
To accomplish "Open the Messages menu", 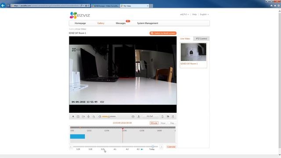I will click(x=121, y=23).
